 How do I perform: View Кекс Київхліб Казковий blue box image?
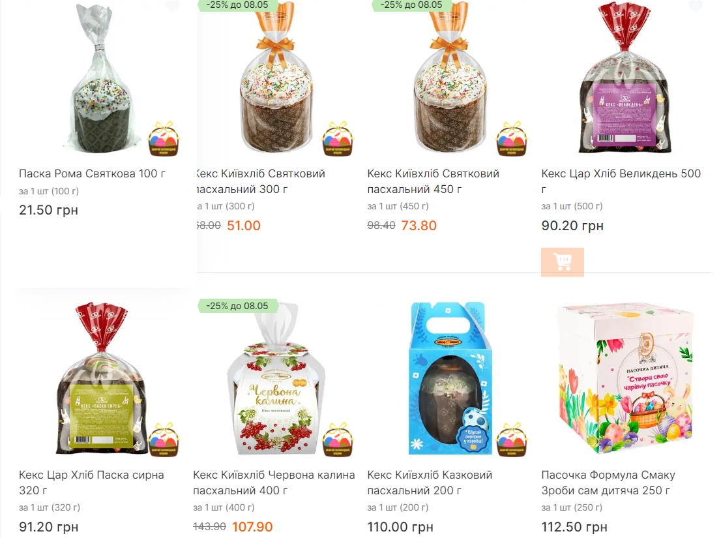450,378
